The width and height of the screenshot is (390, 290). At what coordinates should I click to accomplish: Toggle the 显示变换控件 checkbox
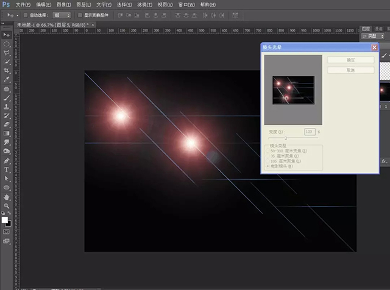[79, 15]
